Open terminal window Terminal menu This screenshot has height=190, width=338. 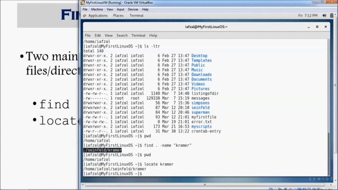(138, 35)
